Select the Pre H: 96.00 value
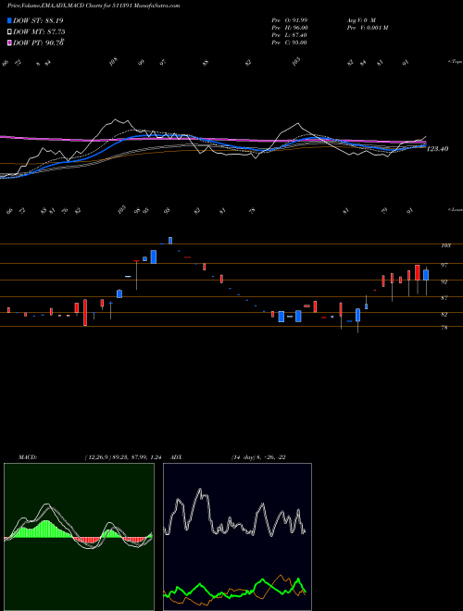 [290, 28]
